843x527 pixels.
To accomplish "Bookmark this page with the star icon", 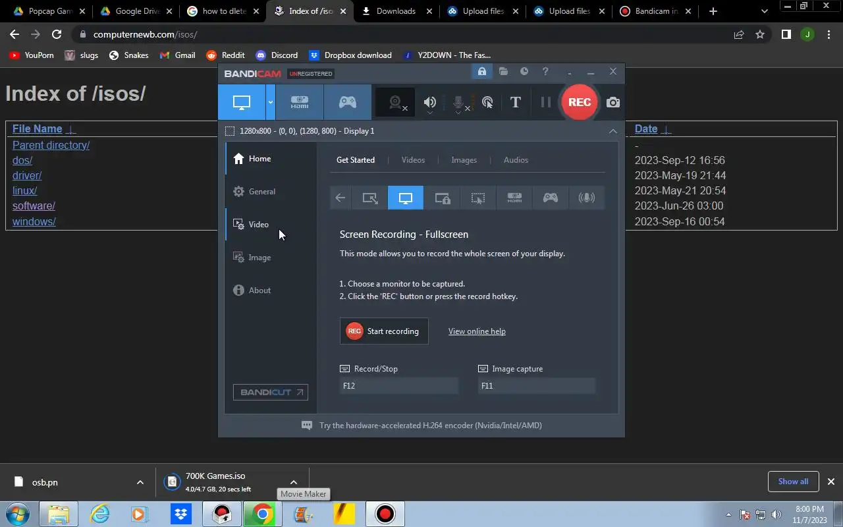I will coord(760,34).
